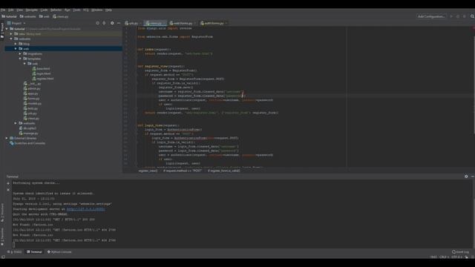This screenshot has width=475, height=267.
Task: Select base.html in project tree
Action: coord(41,69)
